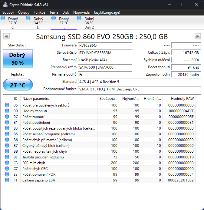The image size is (204, 210).
Task: Click the 27 °C temperature button
Action: pos(18,85)
